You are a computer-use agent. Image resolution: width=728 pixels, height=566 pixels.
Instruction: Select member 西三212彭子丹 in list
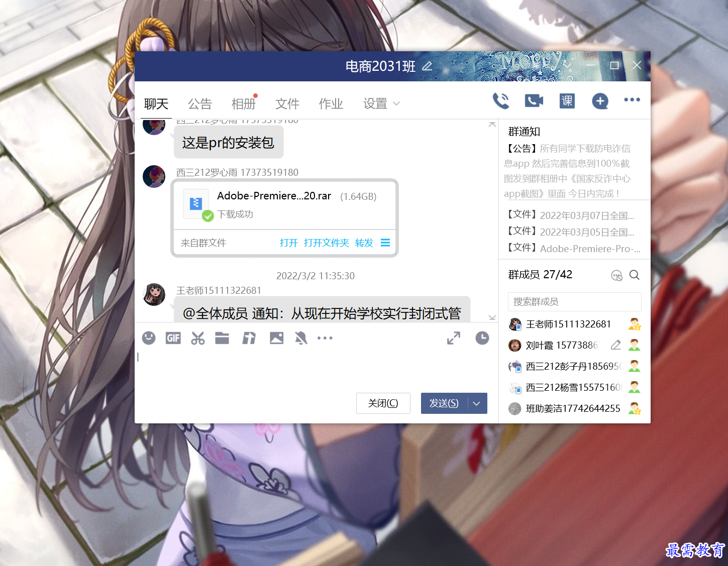(x=574, y=366)
